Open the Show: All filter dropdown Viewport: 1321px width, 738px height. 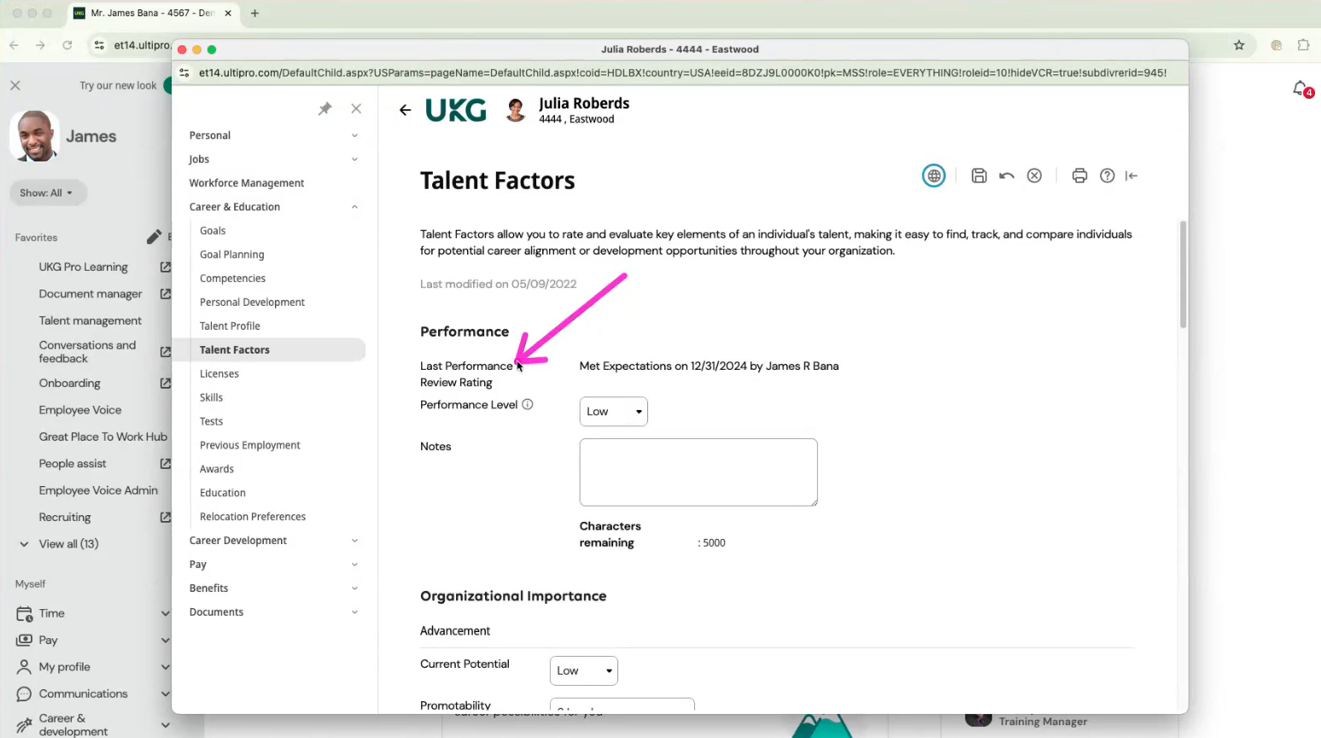pyautogui.click(x=47, y=193)
